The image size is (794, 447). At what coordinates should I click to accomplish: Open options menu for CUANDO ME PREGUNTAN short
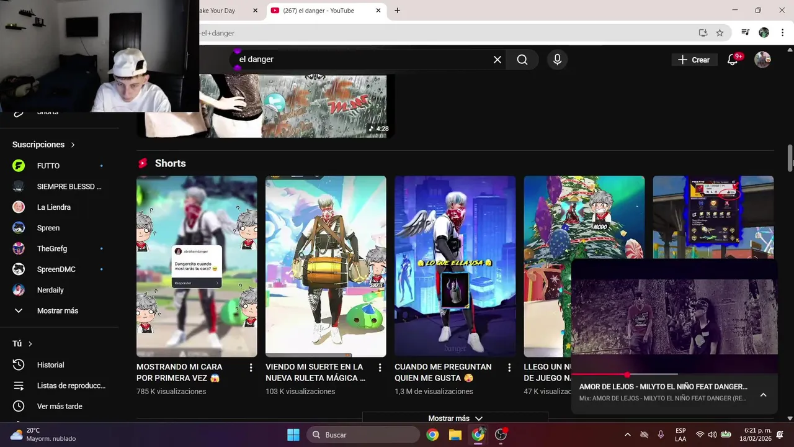(509, 368)
